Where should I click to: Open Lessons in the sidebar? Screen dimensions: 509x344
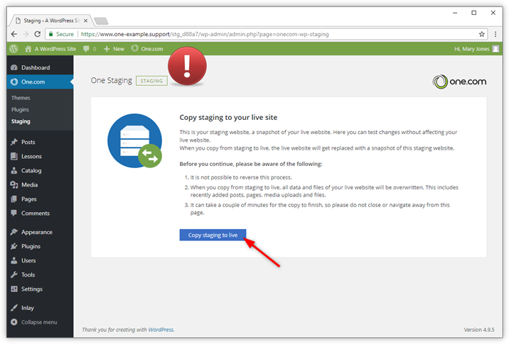click(40, 157)
